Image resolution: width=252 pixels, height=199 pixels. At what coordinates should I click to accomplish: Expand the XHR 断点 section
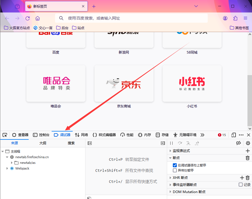[170, 178]
